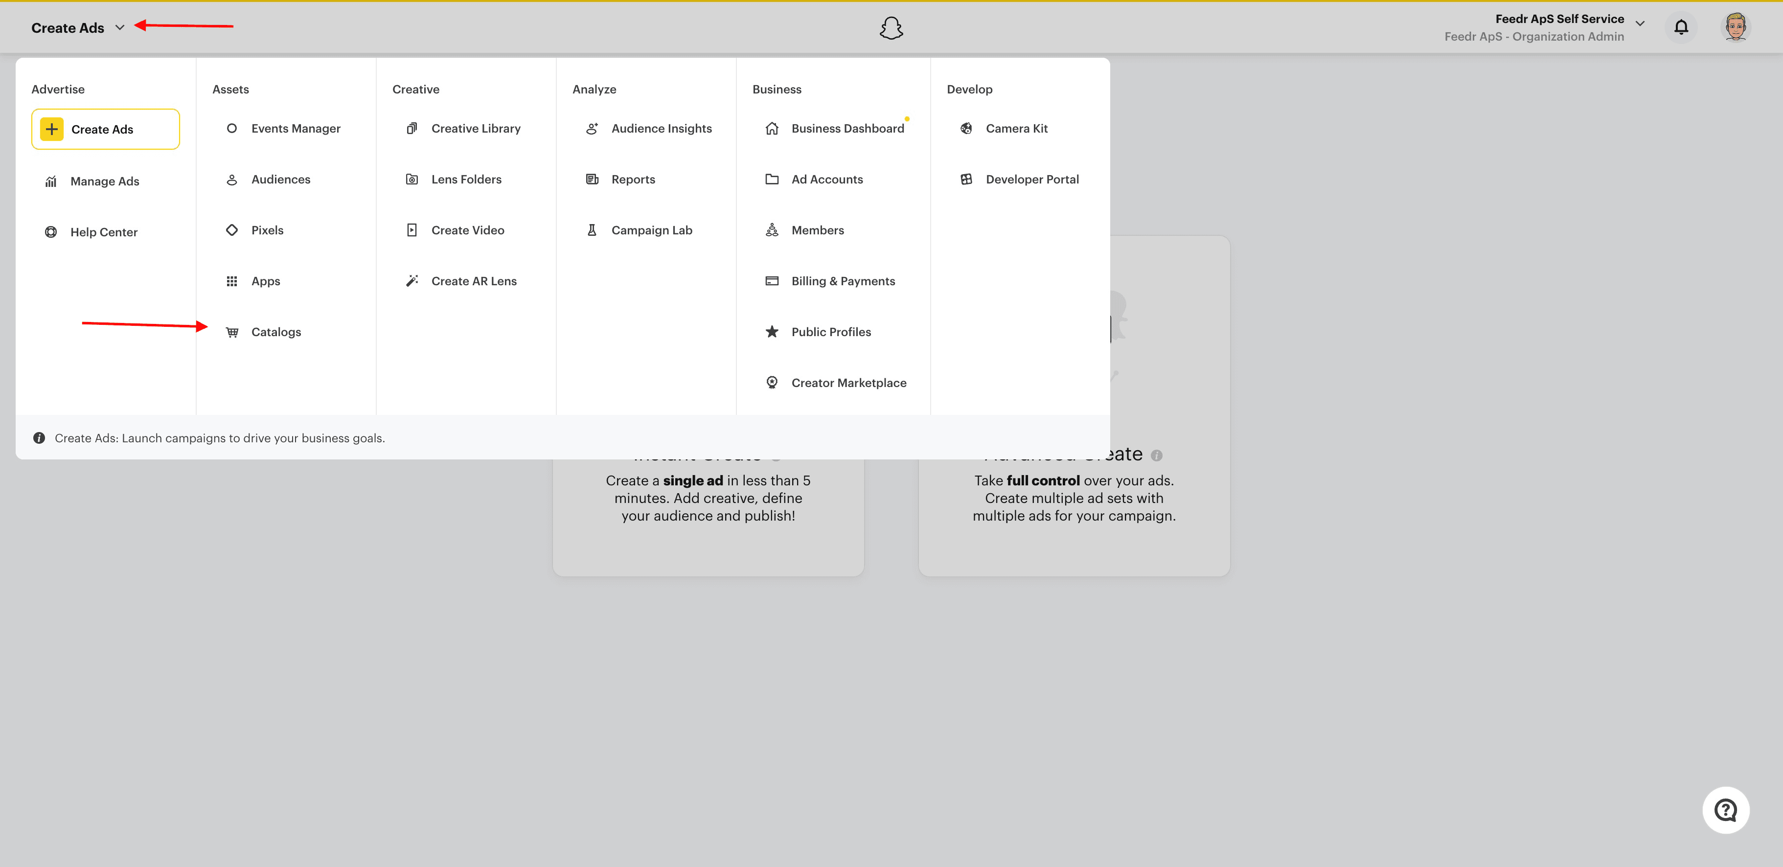
Task: Click the Audience Insights icon
Action: coord(592,128)
